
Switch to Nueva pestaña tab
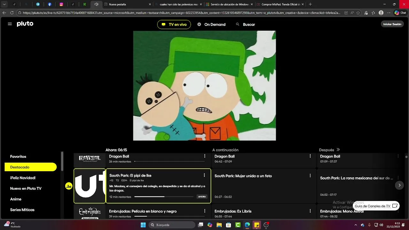pyautogui.click(x=128, y=4)
